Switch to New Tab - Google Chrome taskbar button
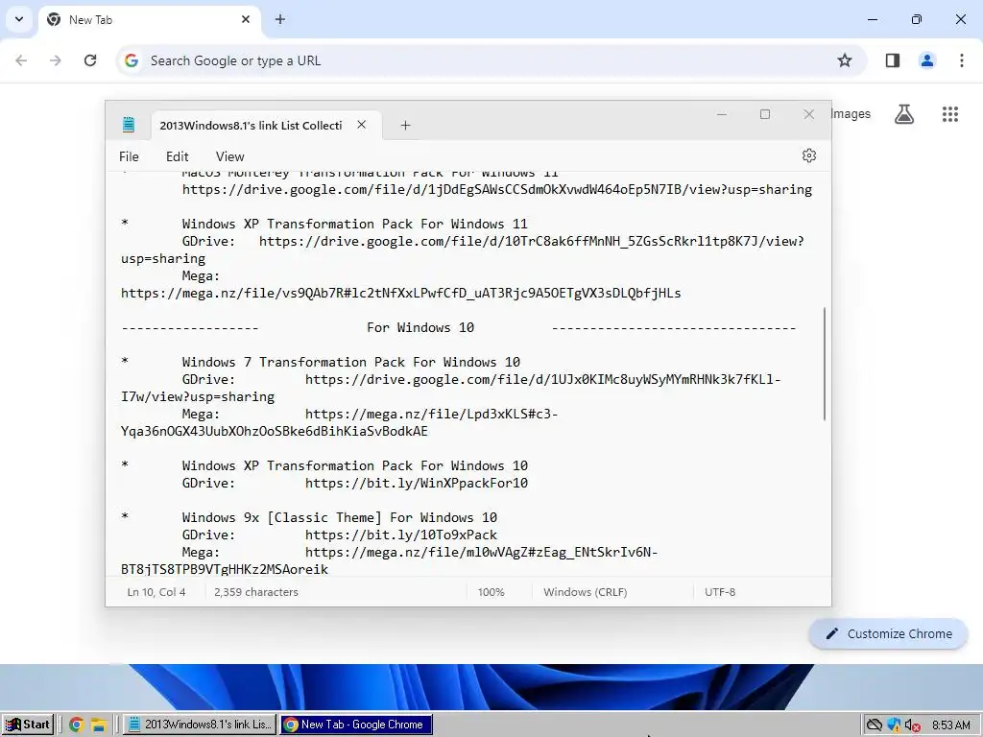Viewport: 983px width, 737px height. click(x=356, y=725)
